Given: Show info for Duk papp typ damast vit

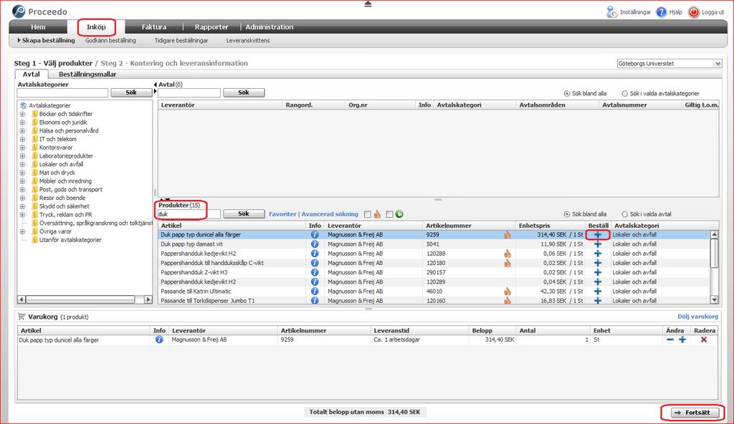Looking at the screenshot, I should click(x=315, y=244).
